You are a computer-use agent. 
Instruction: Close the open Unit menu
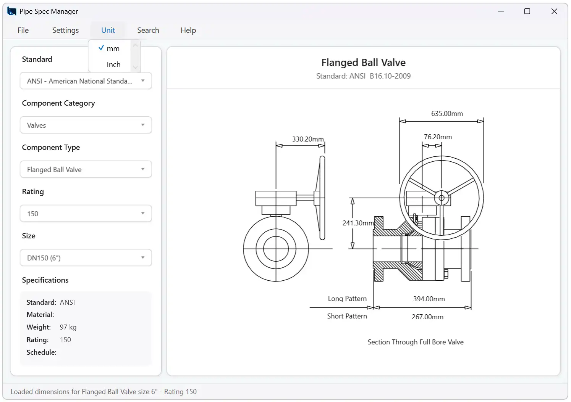click(x=108, y=30)
